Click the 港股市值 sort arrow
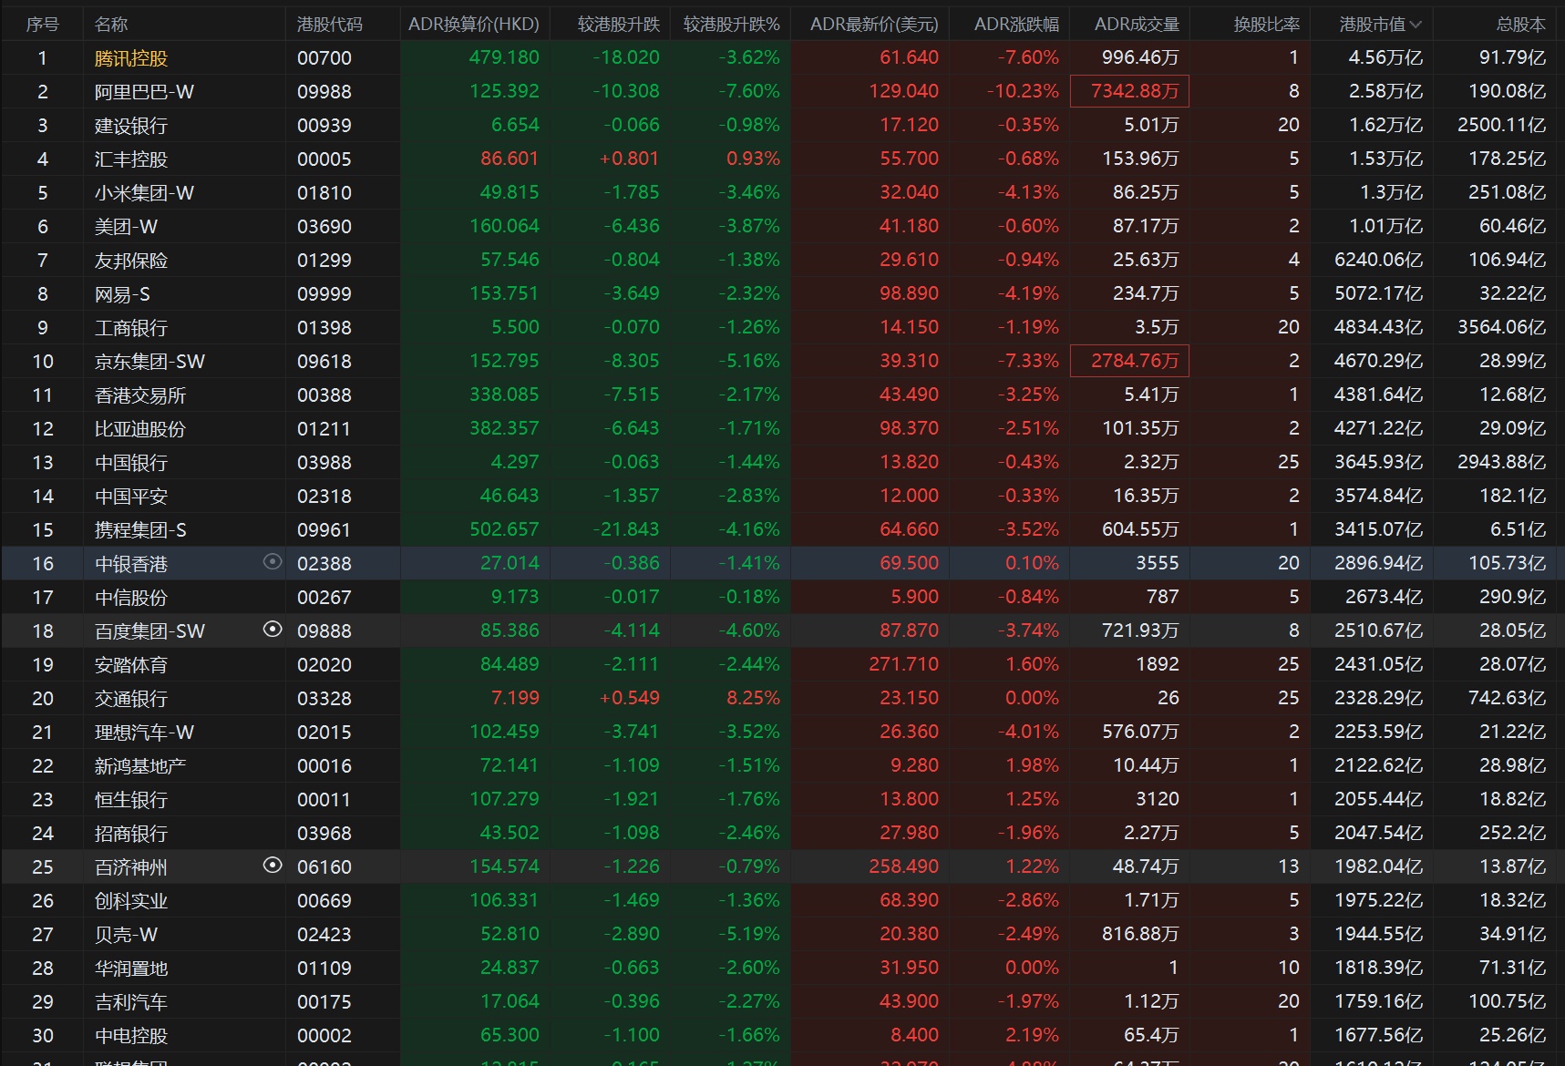The image size is (1565, 1066). tap(1416, 25)
